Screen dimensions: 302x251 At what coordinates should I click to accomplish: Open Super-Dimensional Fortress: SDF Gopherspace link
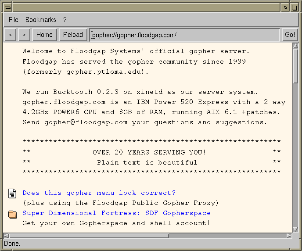pyautogui.click(x=116, y=213)
